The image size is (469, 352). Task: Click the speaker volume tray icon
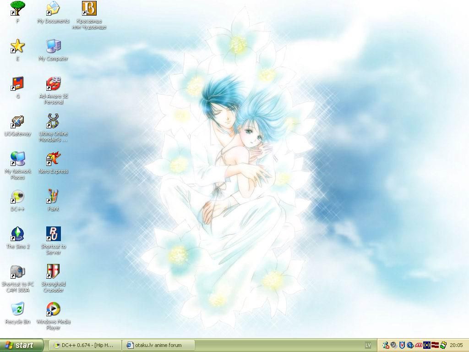tap(393, 346)
